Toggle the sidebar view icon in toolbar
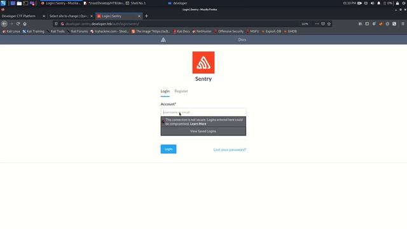 pyautogui.click(x=367, y=24)
